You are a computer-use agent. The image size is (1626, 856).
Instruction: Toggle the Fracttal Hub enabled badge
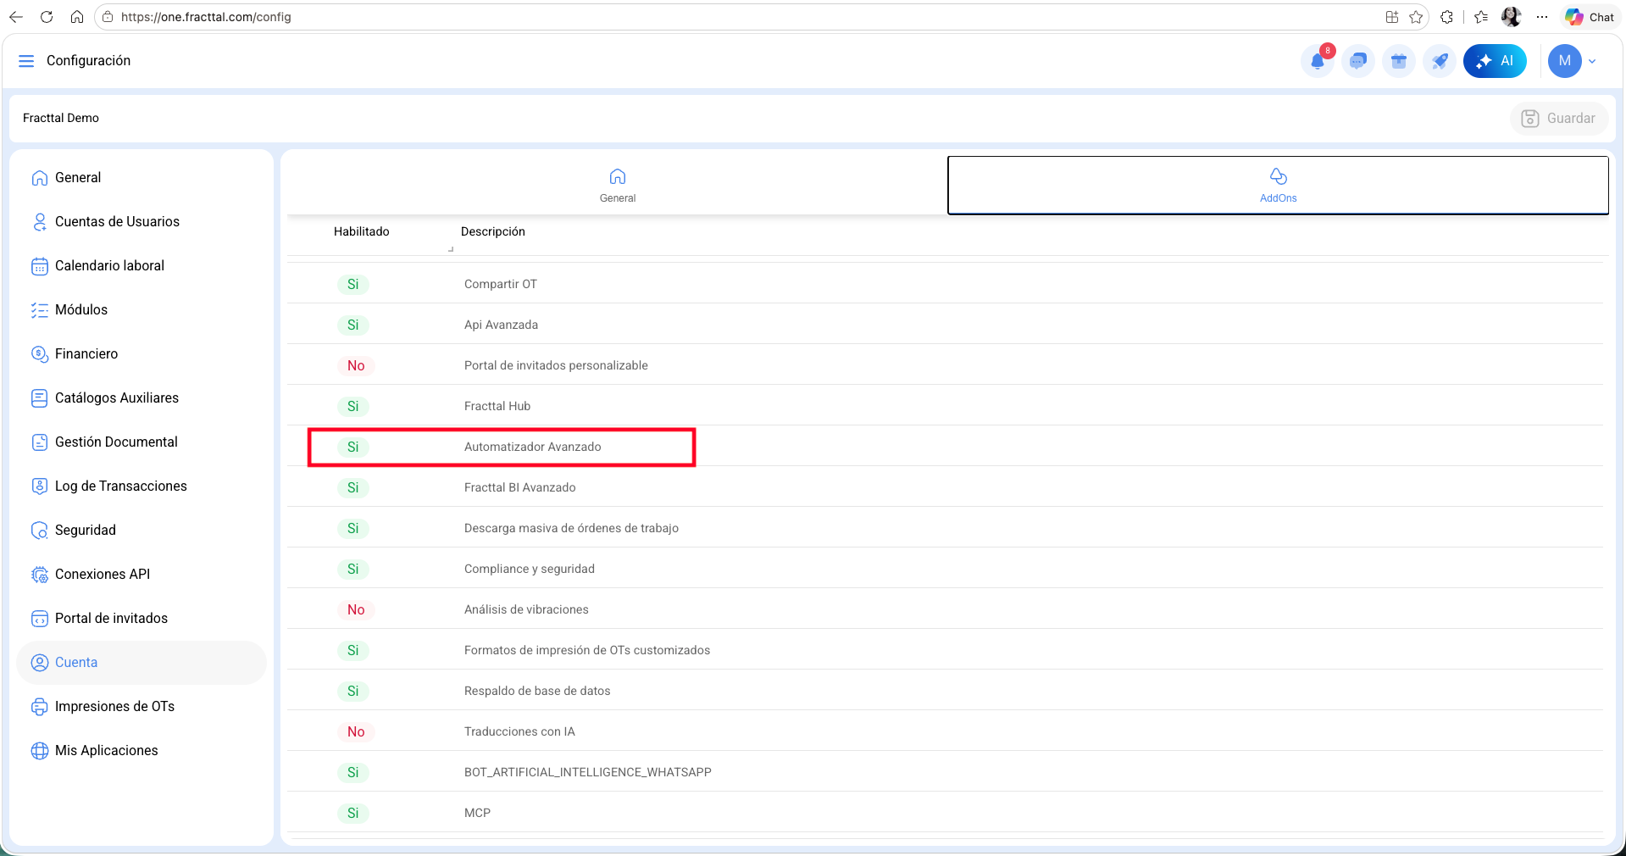point(353,407)
